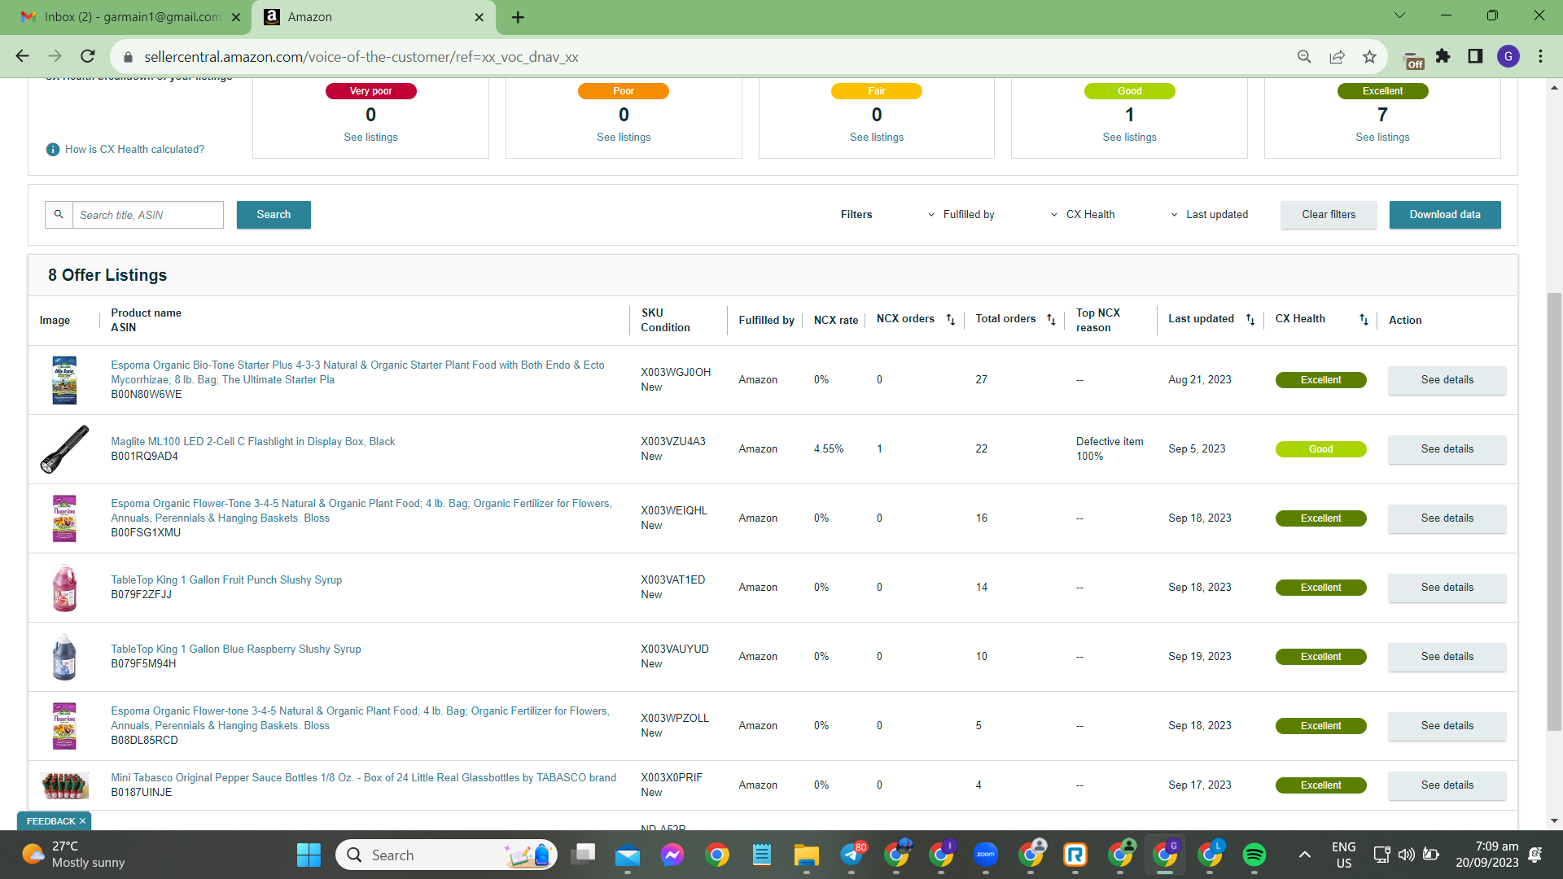Open Spotify from the taskbar
The image size is (1563, 879).
pyautogui.click(x=1254, y=855)
